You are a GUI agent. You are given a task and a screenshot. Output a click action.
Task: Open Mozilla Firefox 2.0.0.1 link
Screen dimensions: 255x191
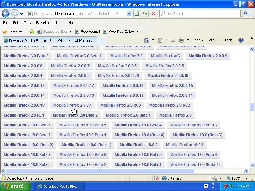(x=72, y=105)
